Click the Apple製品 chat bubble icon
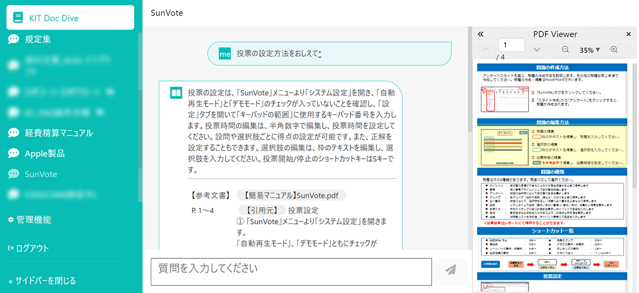Image resolution: width=639 pixels, height=293 pixels. click(14, 153)
